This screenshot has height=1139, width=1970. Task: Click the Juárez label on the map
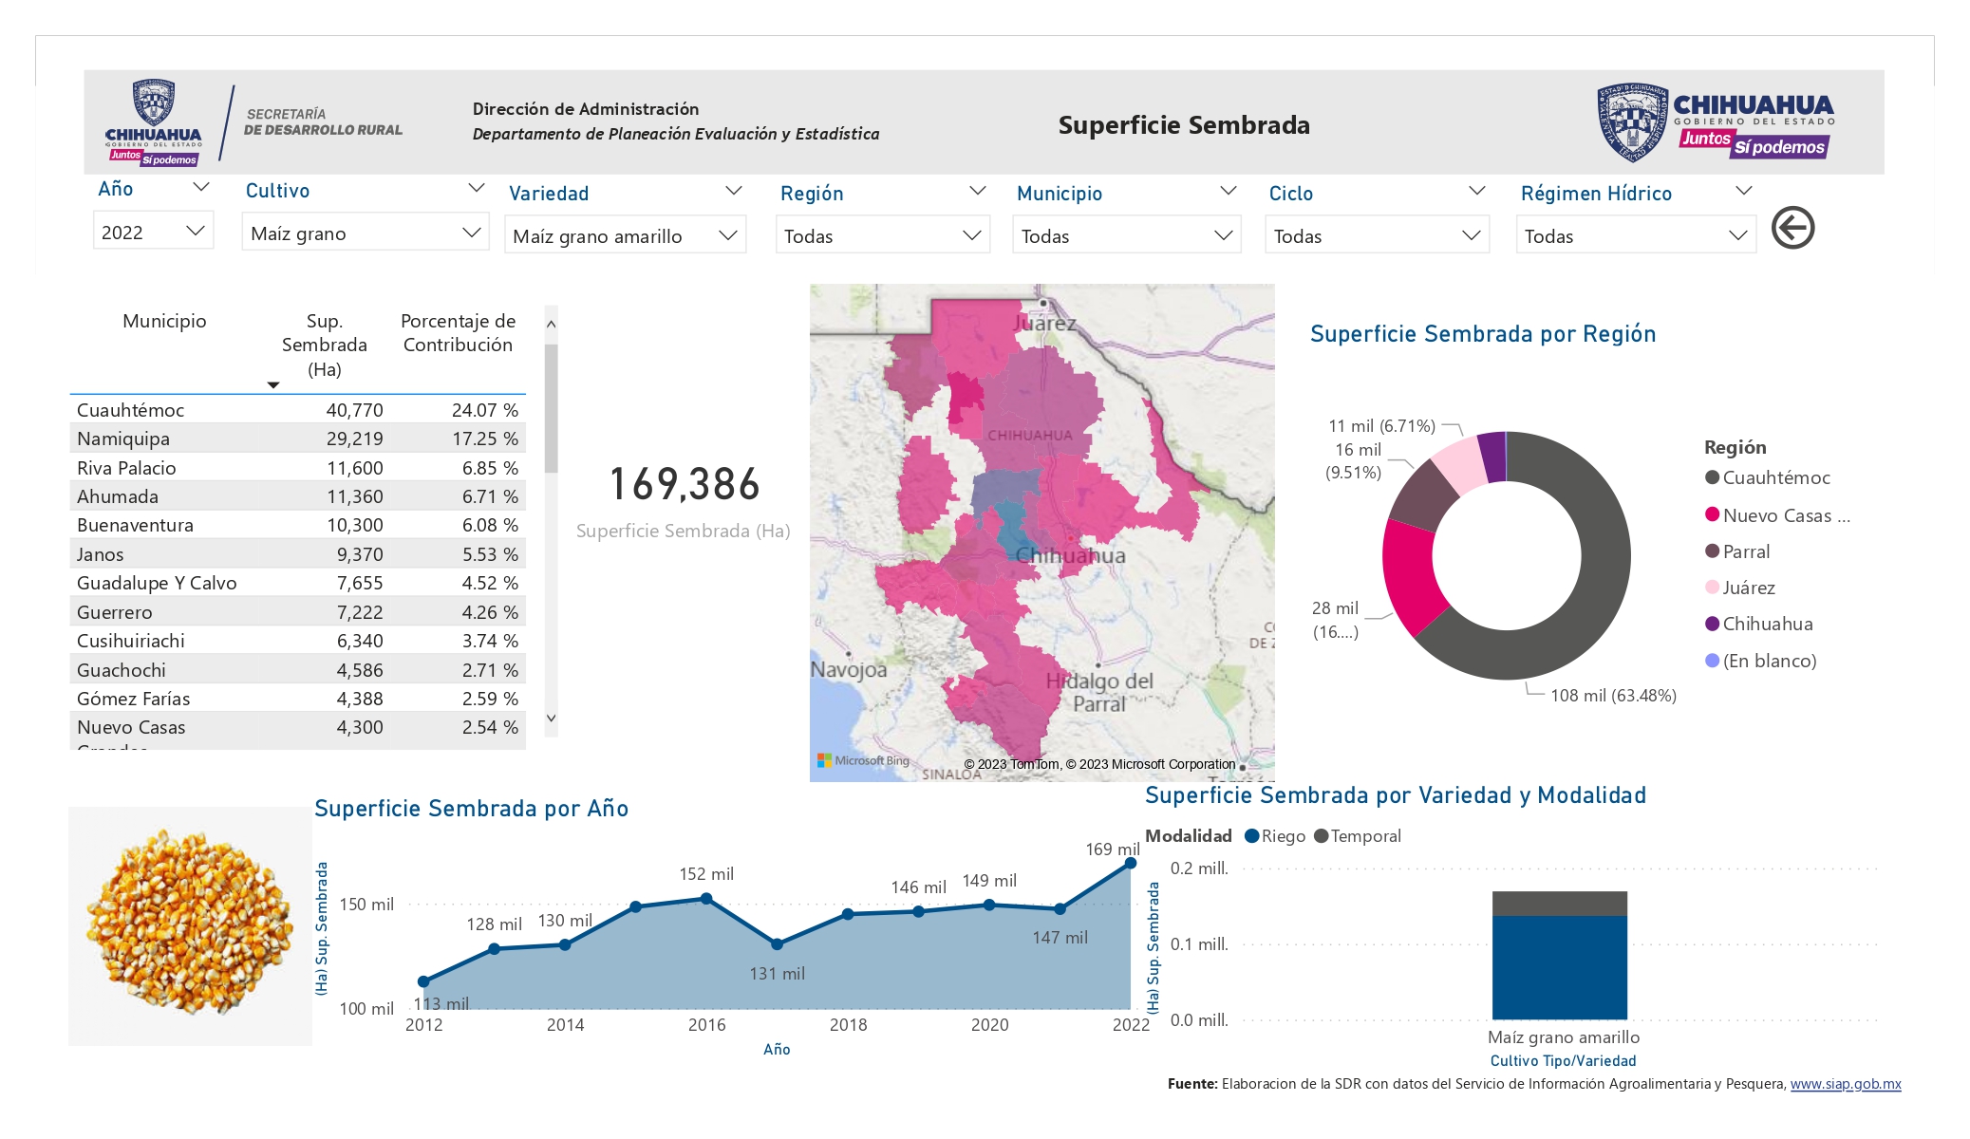pos(1044,323)
